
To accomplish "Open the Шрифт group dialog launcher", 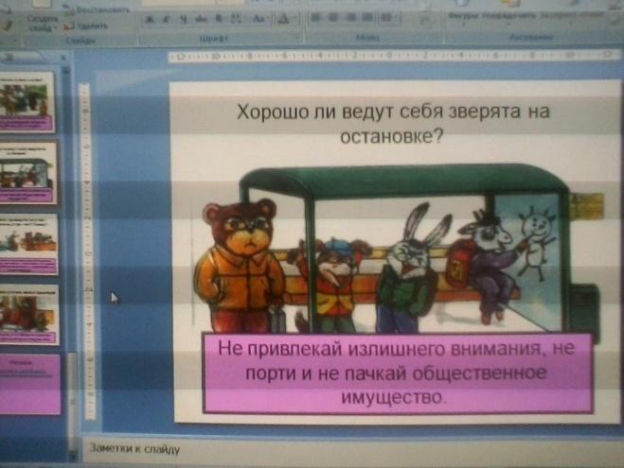I will point(297,38).
